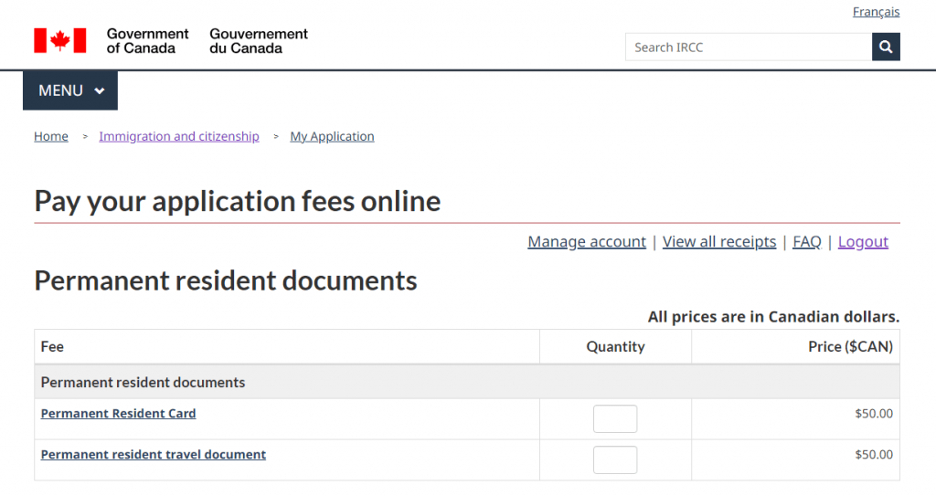Click Logout

[x=863, y=241]
